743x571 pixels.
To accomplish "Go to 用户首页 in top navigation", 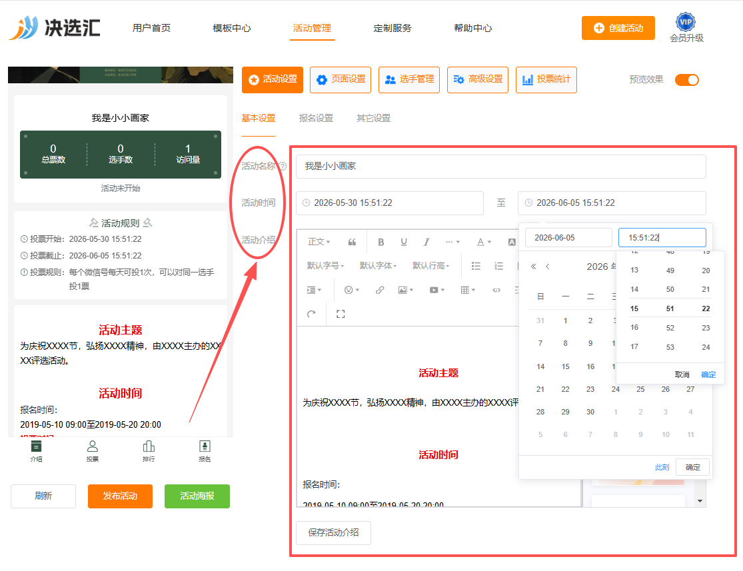I will (x=151, y=28).
